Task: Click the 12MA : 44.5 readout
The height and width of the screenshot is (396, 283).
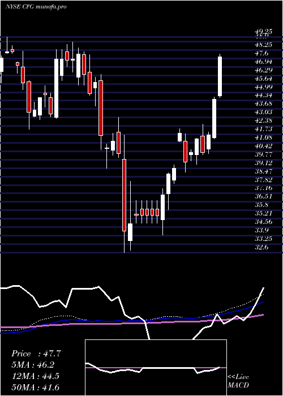Action: [x=35, y=376]
